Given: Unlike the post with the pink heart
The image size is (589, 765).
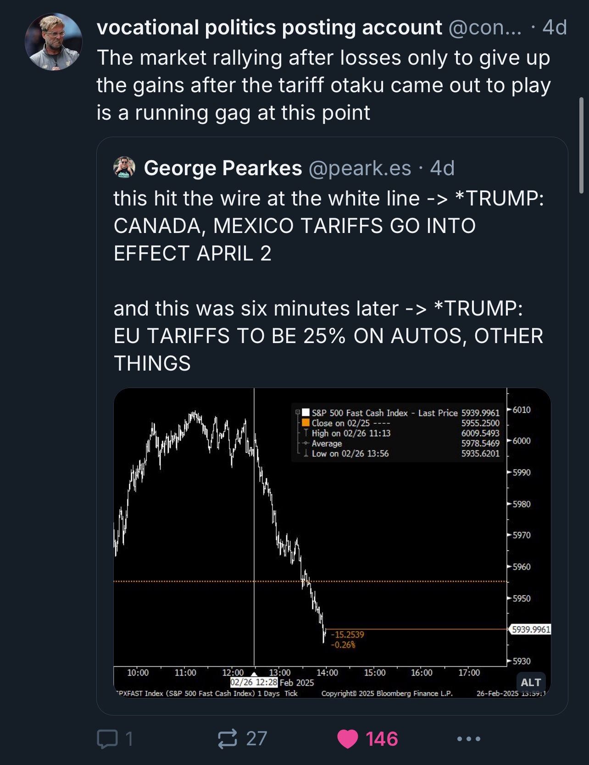Looking at the screenshot, I should 348,739.
